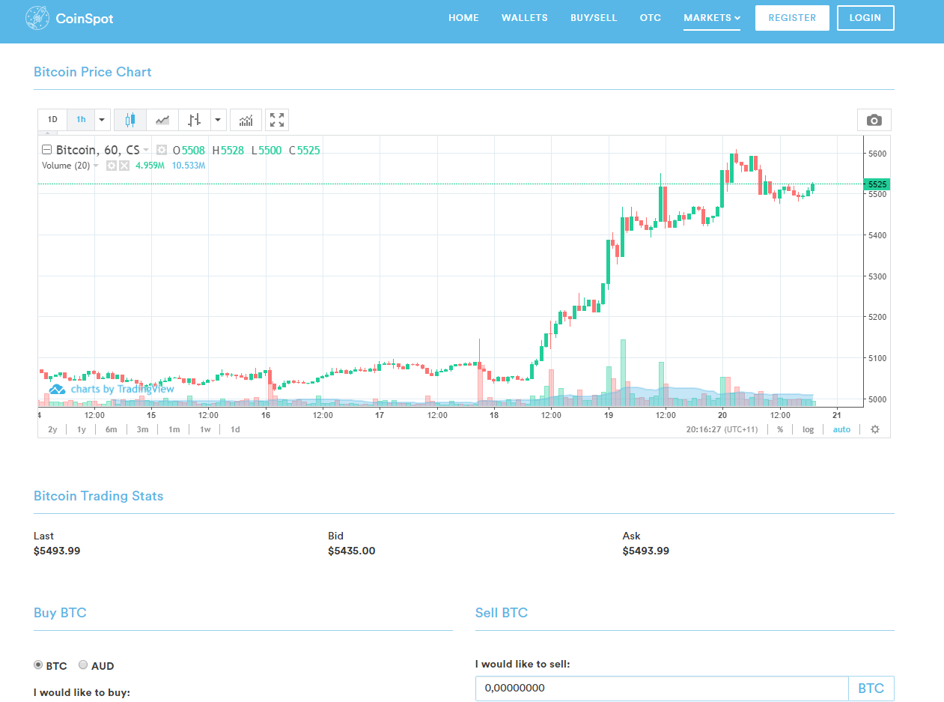Click the Bid price $5435.00
The image size is (944, 702).
coord(352,551)
